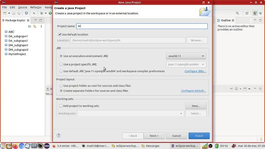Click the Search magnifier icon in Eclipse toolbar

coord(238,13)
